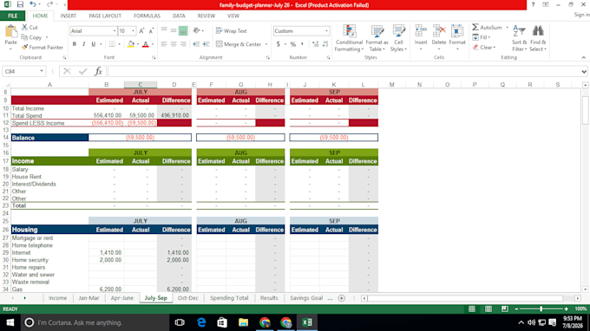The image size is (590, 331).
Task: Open Format as Table gallery
Action: [x=377, y=38]
